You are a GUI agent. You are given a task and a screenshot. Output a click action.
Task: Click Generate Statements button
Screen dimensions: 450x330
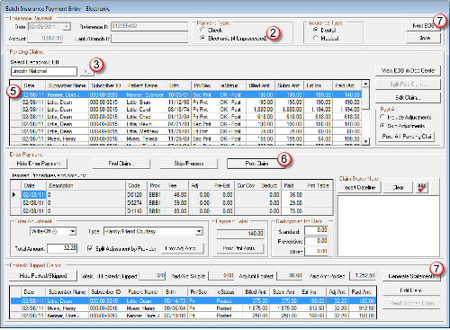coord(411,276)
